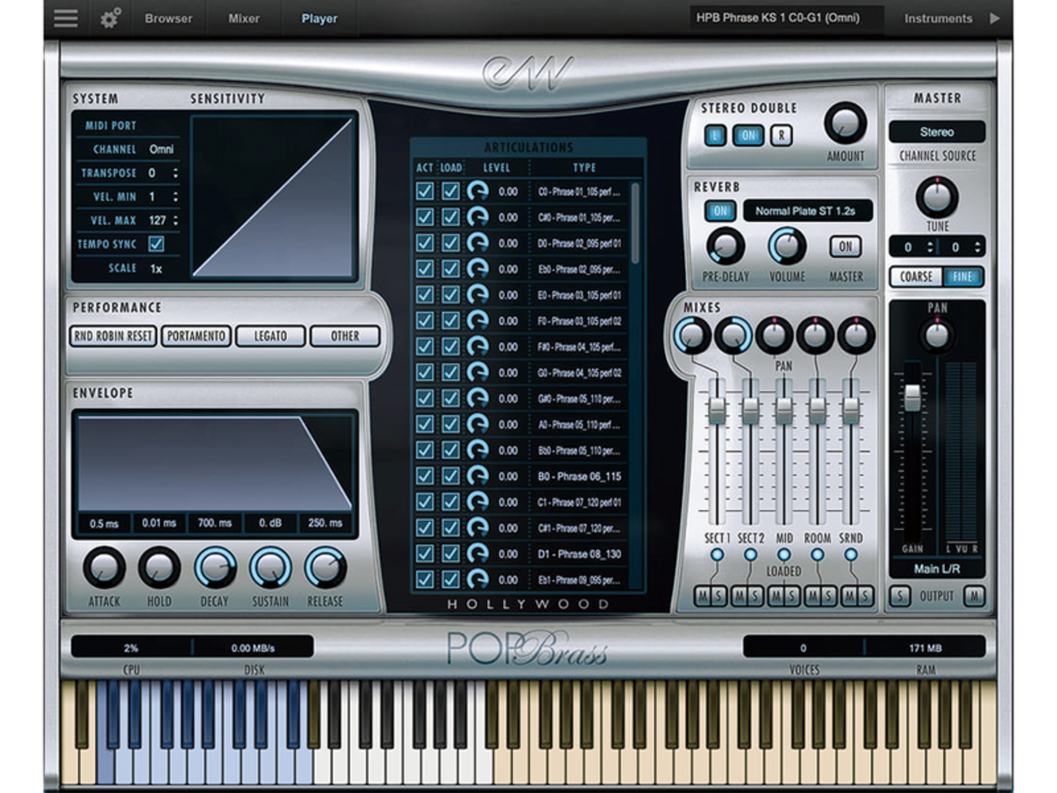1057x793 pixels.
Task: Select FINE tuning mode
Action: (963, 277)
